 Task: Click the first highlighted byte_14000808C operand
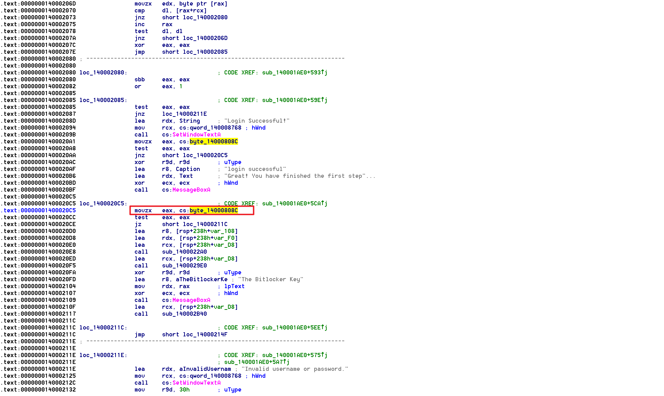click(214, 141)
